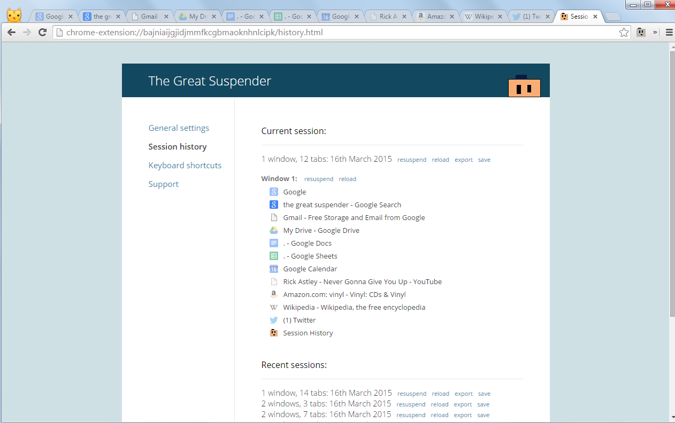Save the current session of 12 tabs
Image resolution: width=675 pixels, height=423 pixels.
[484, 160]
